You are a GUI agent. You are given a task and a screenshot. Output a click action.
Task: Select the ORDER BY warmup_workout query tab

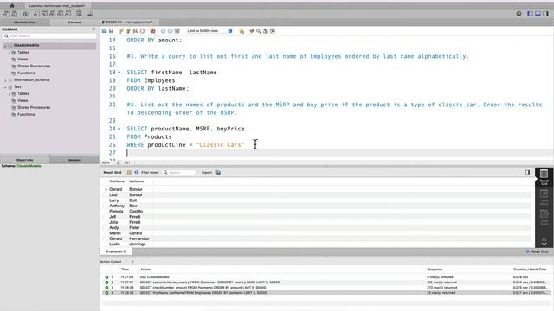(129, 22)
